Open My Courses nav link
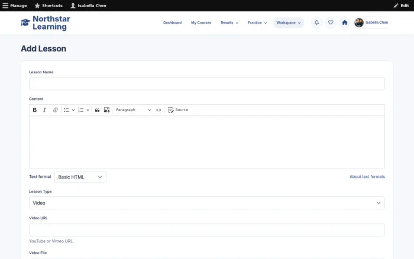 click(201, 22)
